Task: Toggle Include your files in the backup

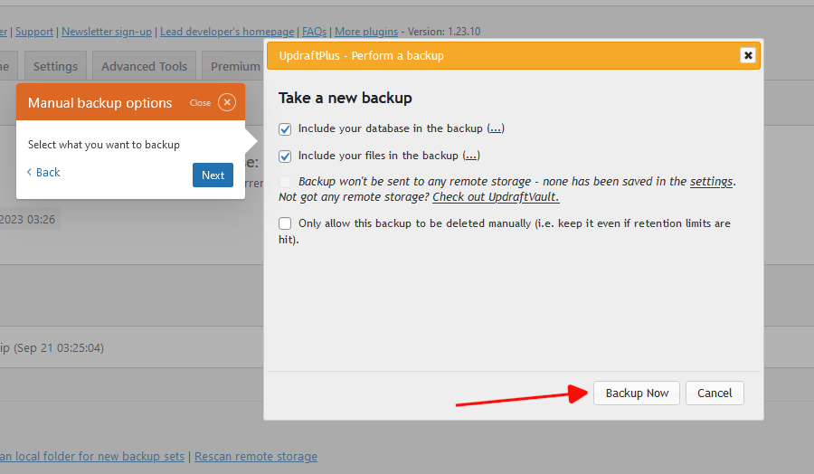Action: point(285,156)
